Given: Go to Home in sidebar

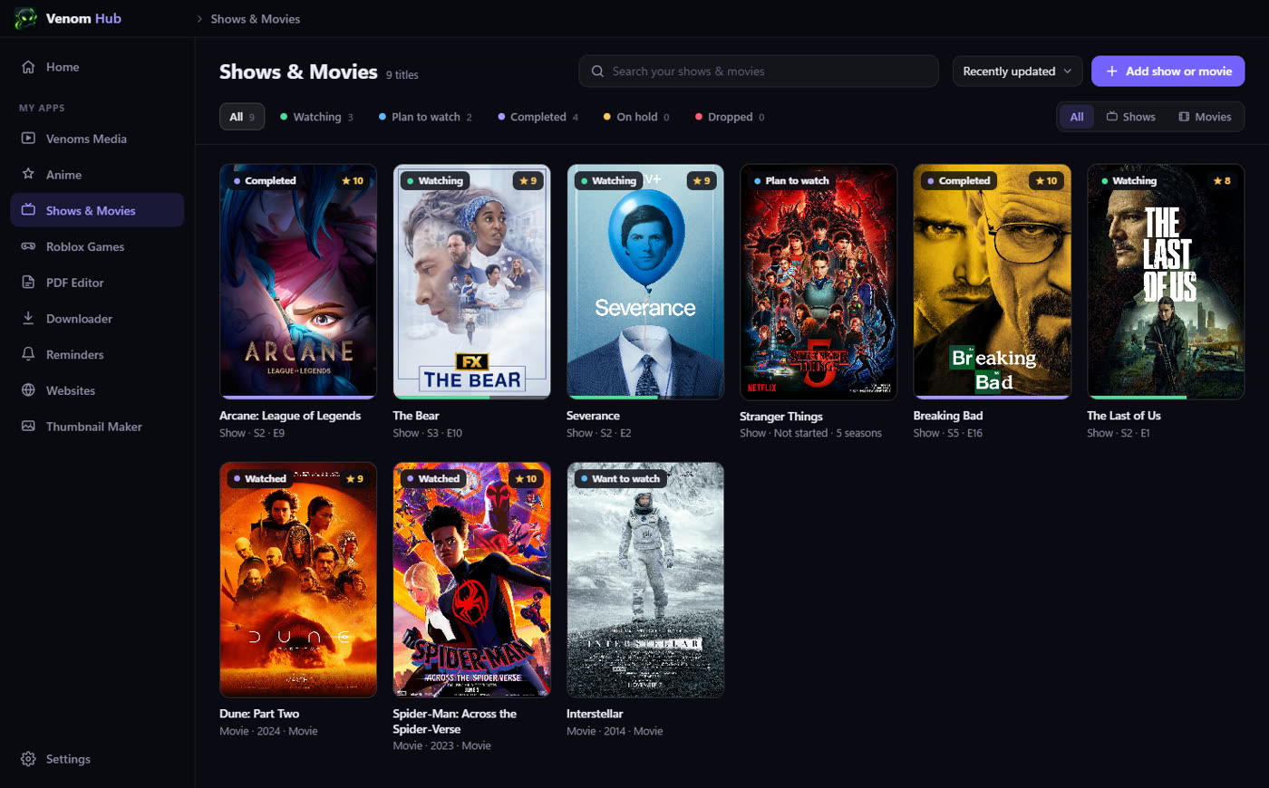Looking at the screenshot, I should (97, 67).
